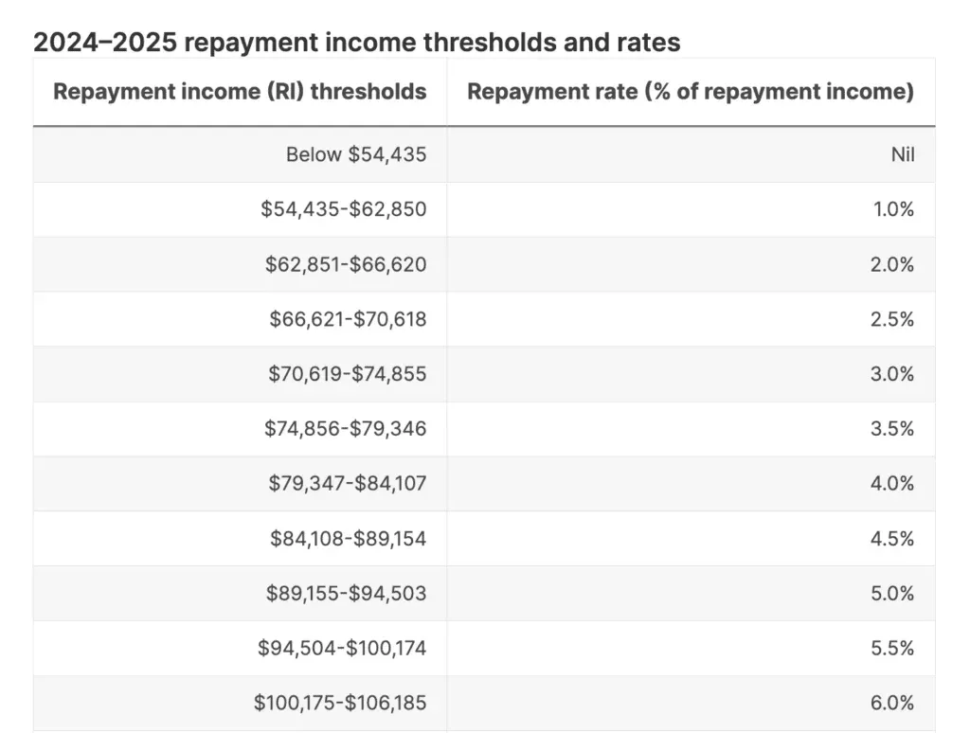Screen dimensions: 970x733
Task: Click the 5.5% repayment rate value
Action: [892, 648]
